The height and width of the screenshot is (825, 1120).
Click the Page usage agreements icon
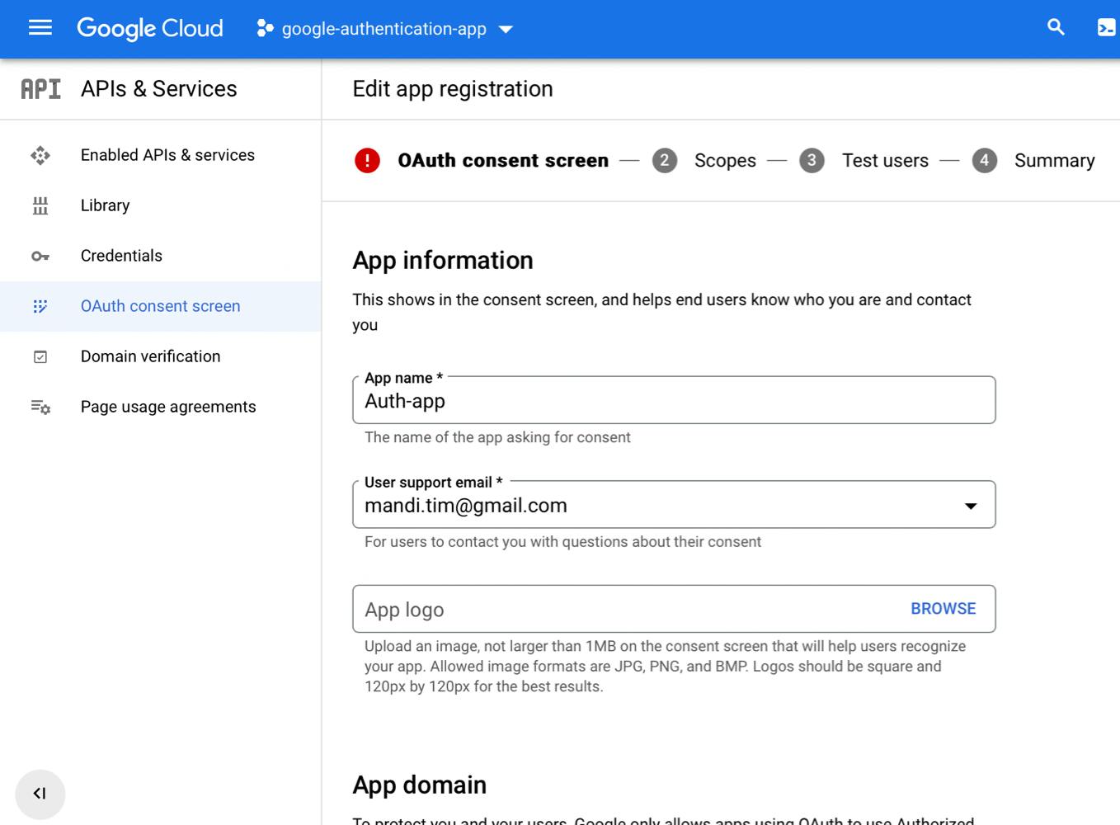point(40,407)
